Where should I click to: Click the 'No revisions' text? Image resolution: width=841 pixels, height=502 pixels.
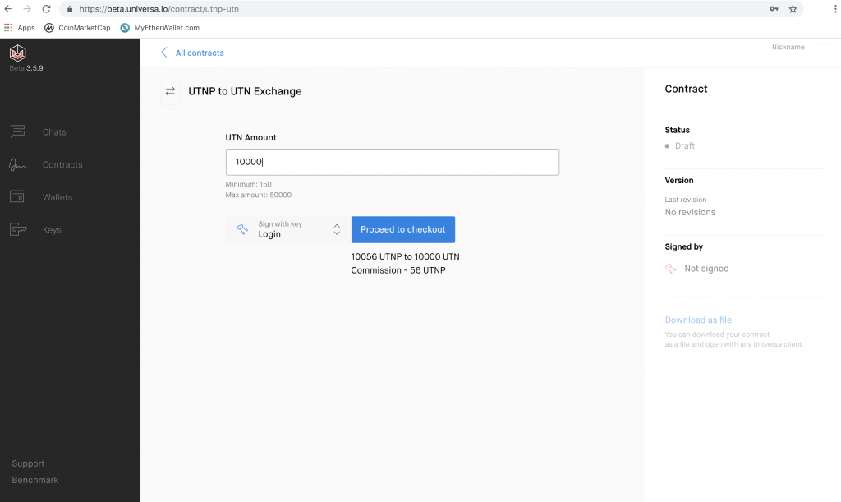pyautogui.click(x=690, y=212)
